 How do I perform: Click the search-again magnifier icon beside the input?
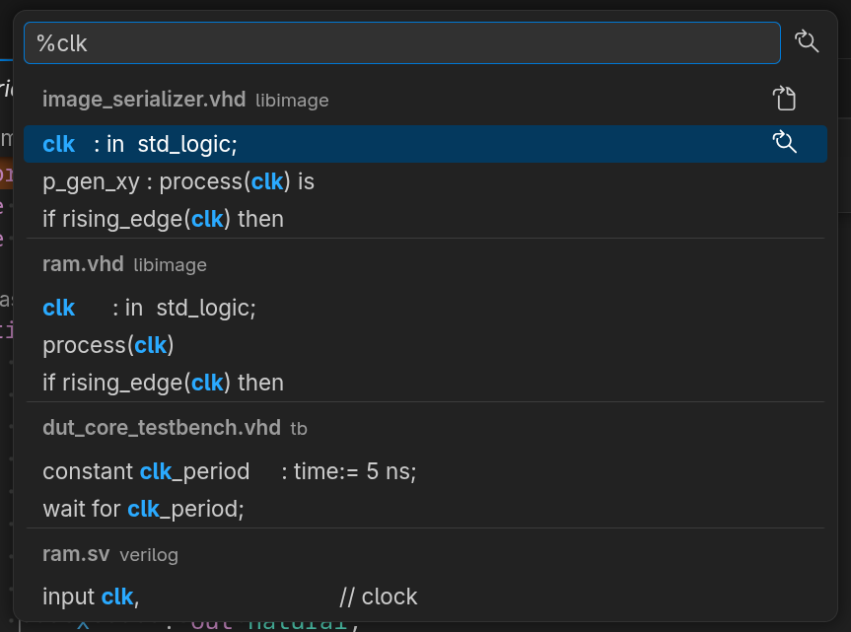click(x=807, y=42)
